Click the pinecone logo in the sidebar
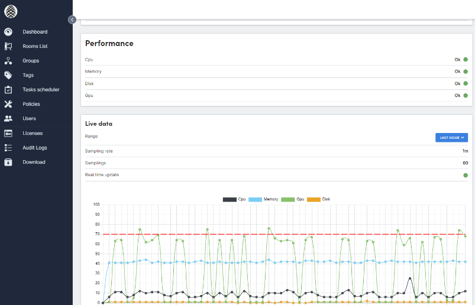The height and width of the screenshot is (305, 475). [x=11, y=11]
